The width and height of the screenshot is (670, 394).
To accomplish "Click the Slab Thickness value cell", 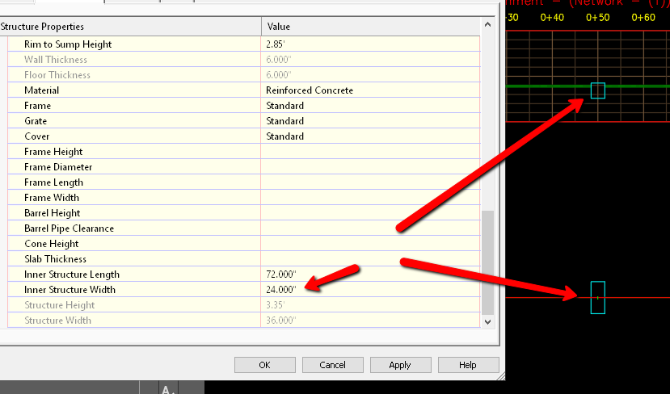I will click(370, 259).
